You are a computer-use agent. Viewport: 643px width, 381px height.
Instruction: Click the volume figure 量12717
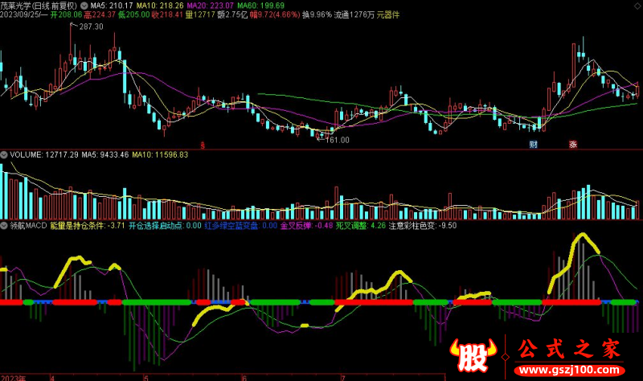[x=199, y=15]
